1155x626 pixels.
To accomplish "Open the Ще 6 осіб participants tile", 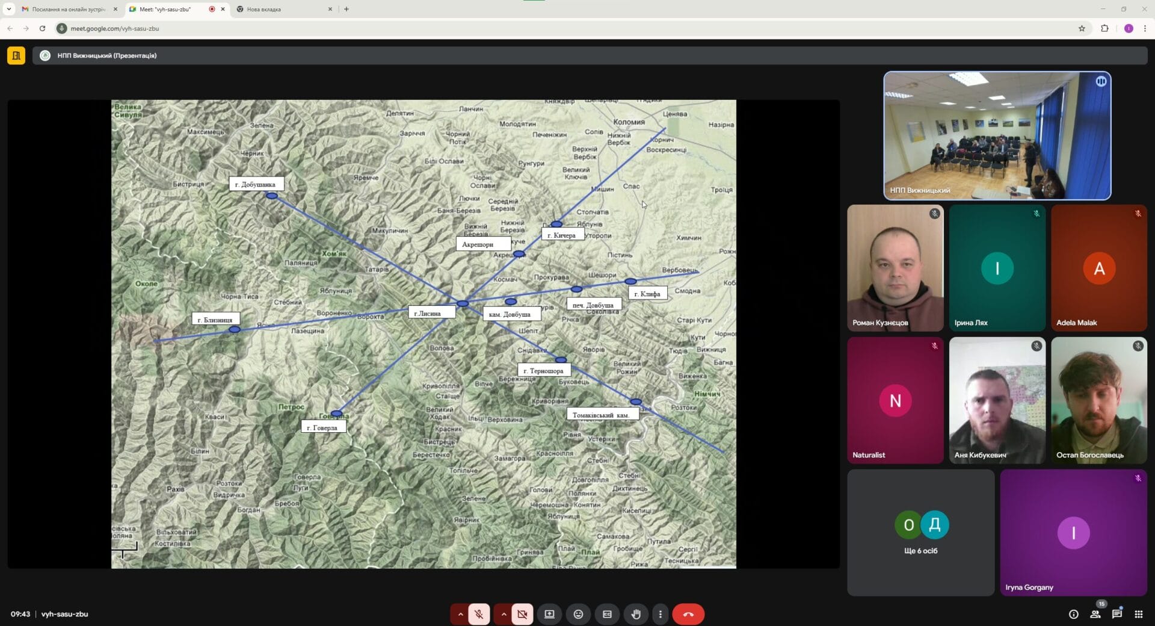I will 920,532.
